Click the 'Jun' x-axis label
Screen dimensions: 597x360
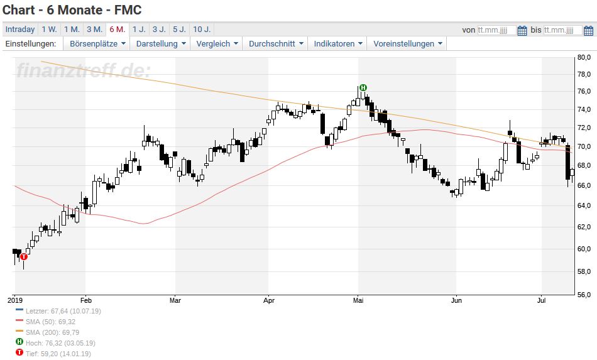(456, 300)
